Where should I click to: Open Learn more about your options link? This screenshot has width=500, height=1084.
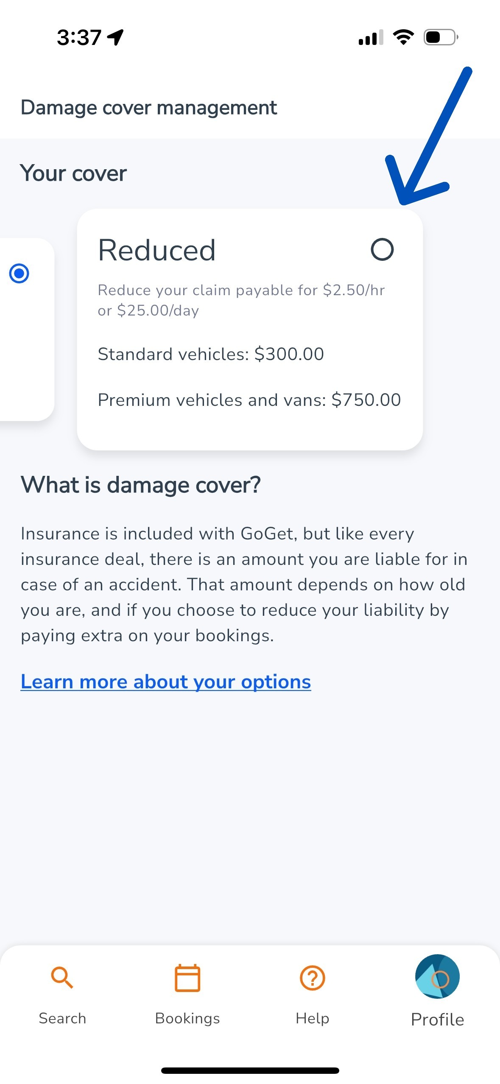click(x=166, y=682)
